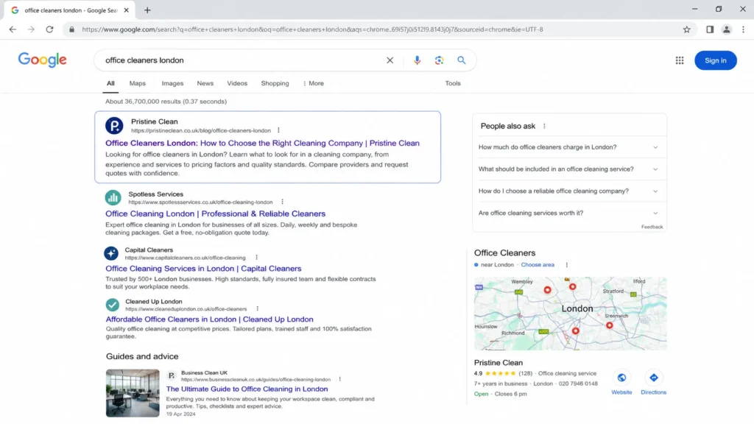
Task: Open The Ultimate Guide to Office Cleaning
Action: 247,389
